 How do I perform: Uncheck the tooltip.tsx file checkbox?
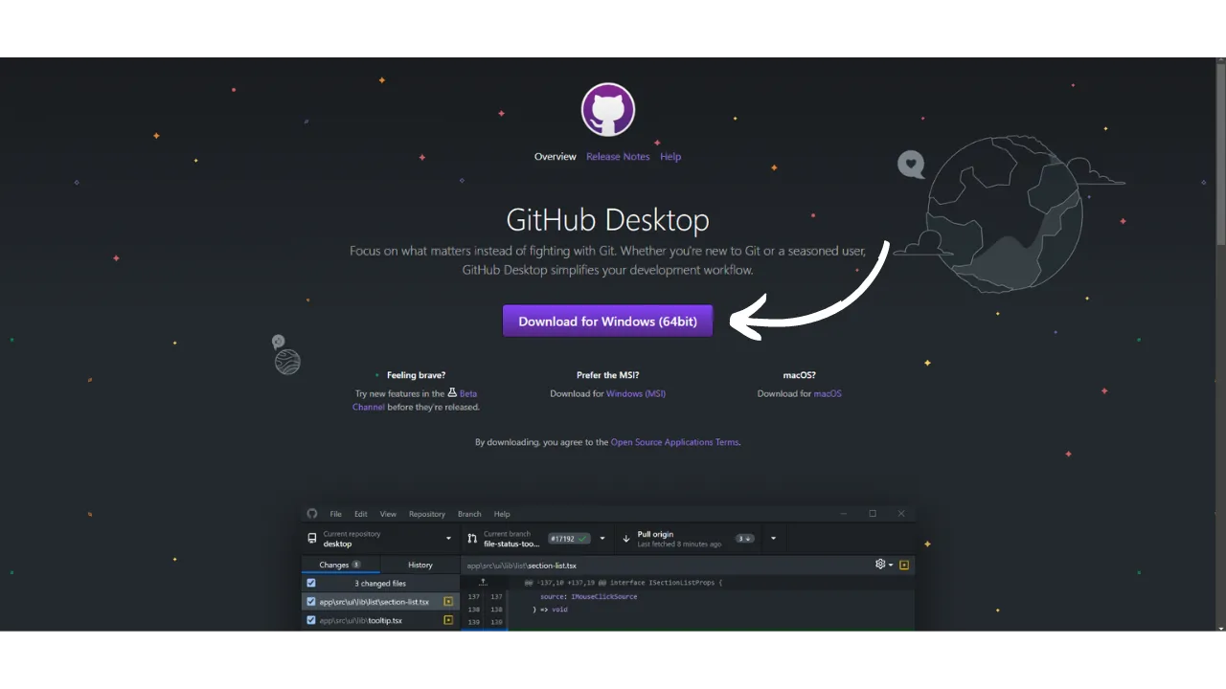(311, 620)
